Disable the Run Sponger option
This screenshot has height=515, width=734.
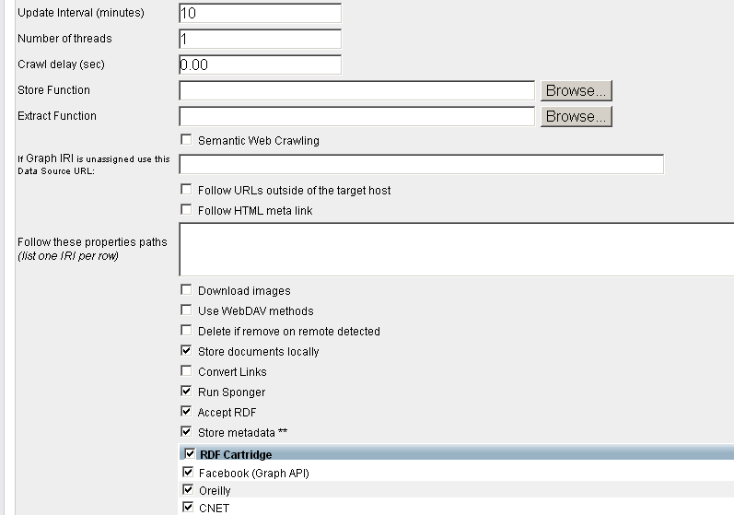(186, 392)
